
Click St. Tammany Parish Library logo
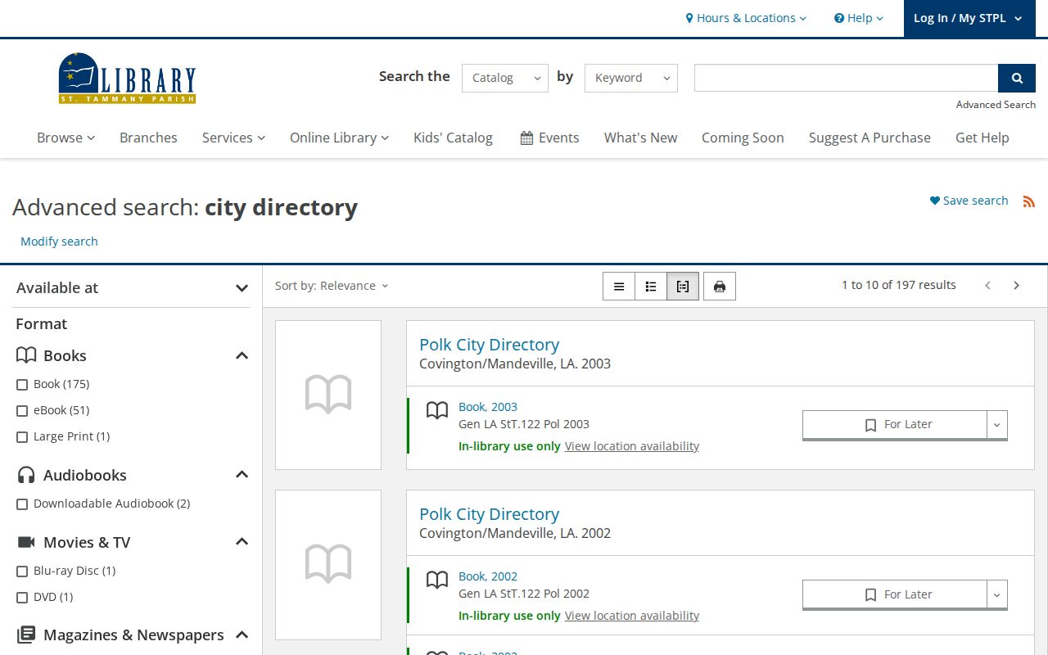127,78
